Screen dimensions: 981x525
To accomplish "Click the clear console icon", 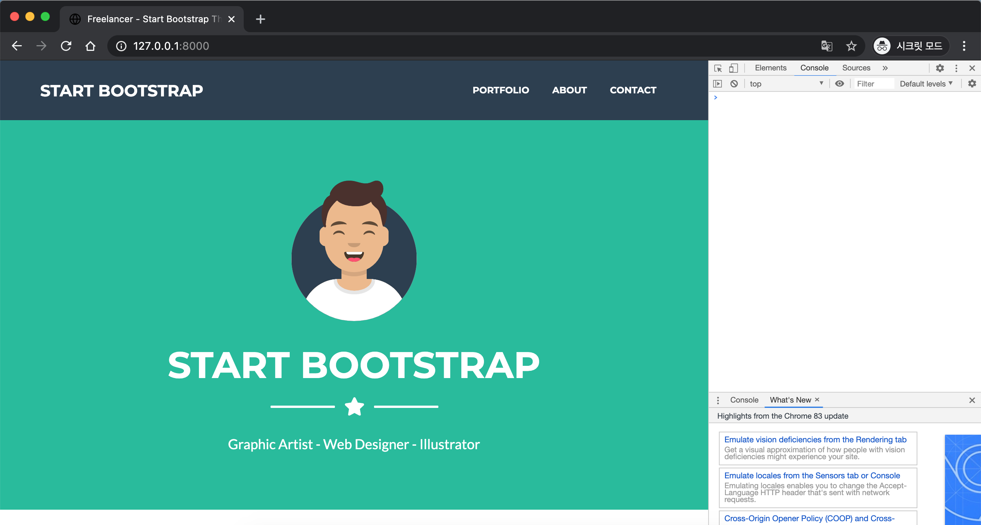I will coord(734,84).
